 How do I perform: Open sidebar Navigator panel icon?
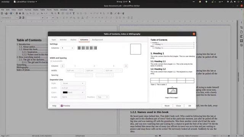click(241, 45)
